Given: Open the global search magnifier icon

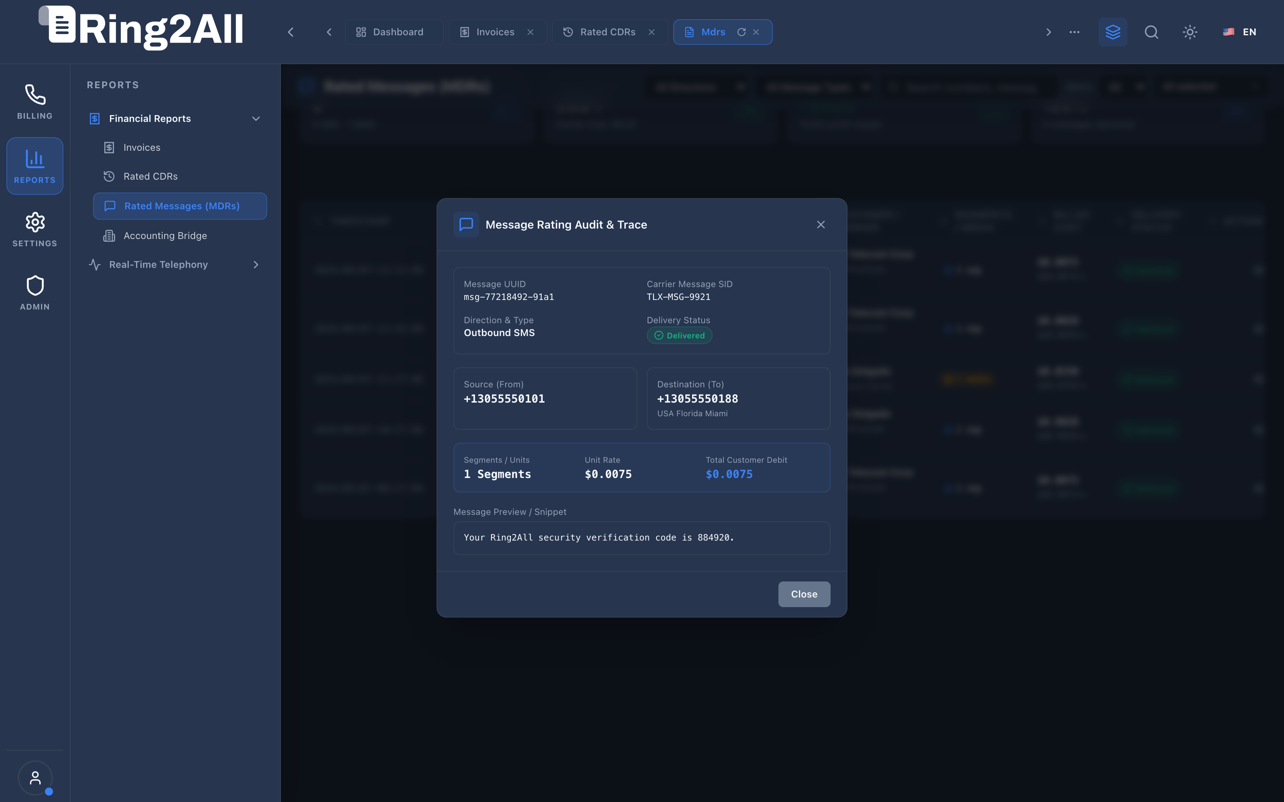Looking at the screenshot, I should 1151,32.
